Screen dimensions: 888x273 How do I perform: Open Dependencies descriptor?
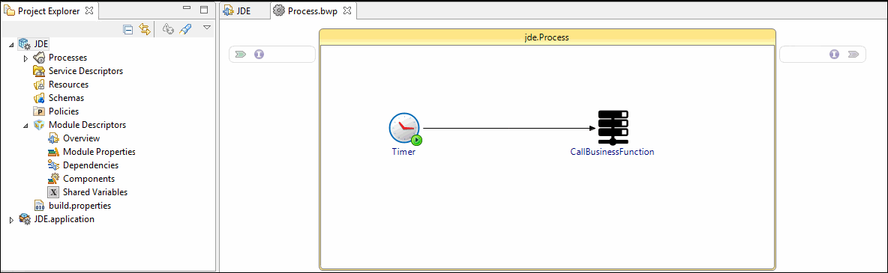click(x=91, y=165)
